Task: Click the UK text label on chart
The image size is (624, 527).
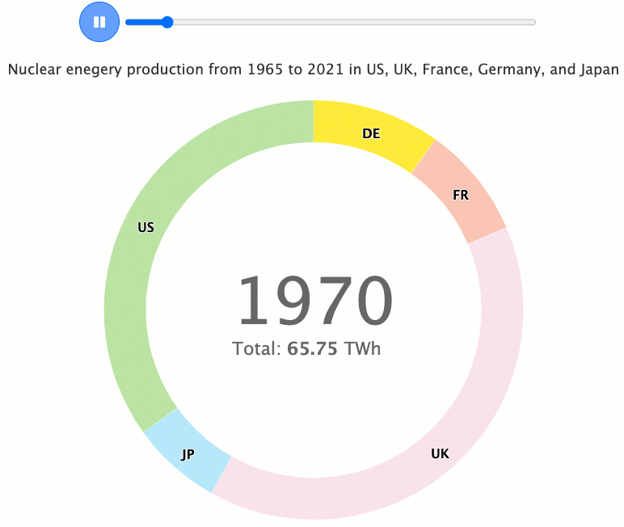Action: [440, 453]
